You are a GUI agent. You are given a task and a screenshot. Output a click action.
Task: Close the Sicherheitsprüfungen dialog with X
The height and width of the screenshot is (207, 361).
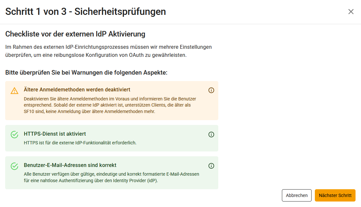351,12
